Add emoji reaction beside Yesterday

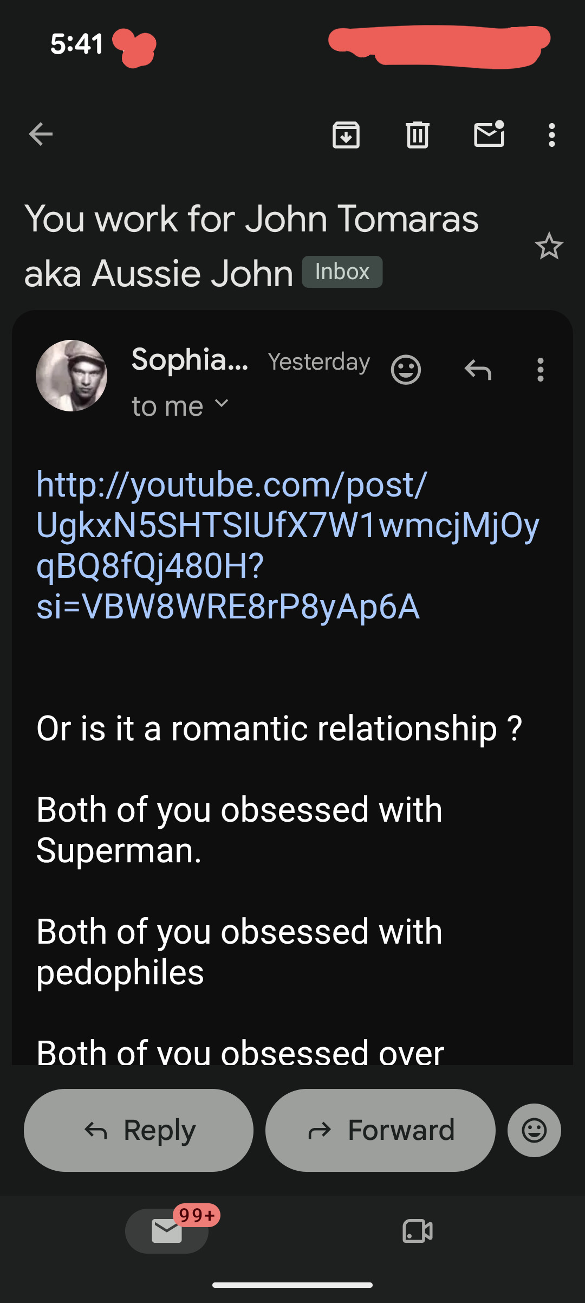pyautogui.click(x=406, y=370)
